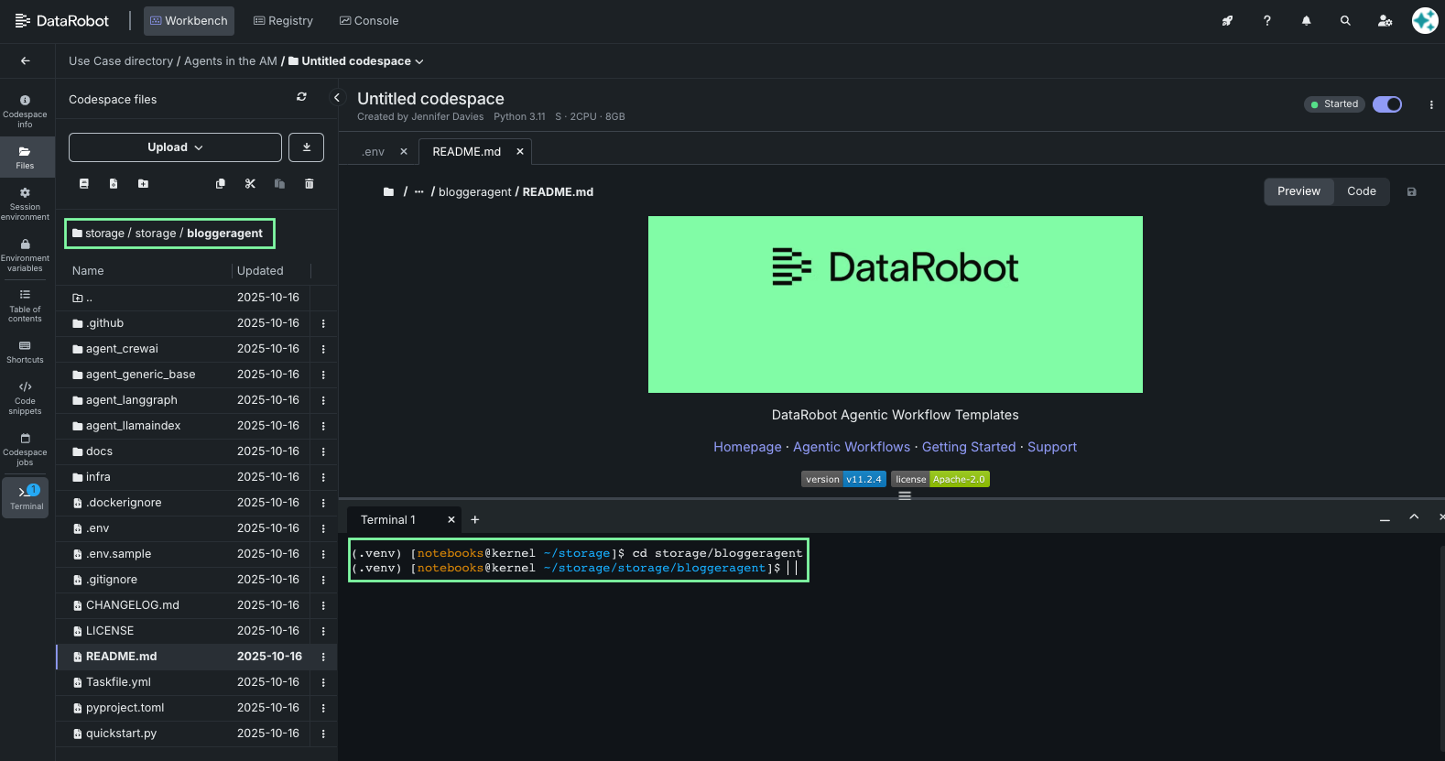Follow the Getting Started link
Viewport: 1445px width, 761px height.
click(x=968, y=447)
